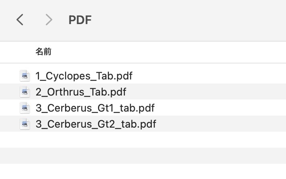Select the file name 3_Cerberus_Gt1_tab.pdf

(95, 108)
